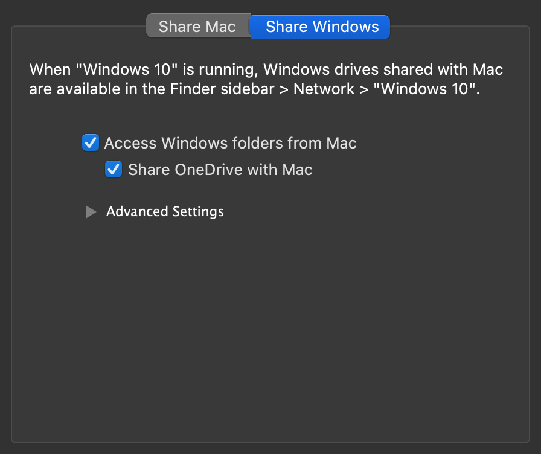Image resolution: width=541 pixels, height=454 pixels.
Task: Click the blue checkmark icon beside Access Windows folders
Action: click(91, 143)
